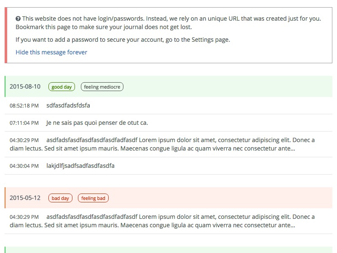This screenshot has width=337, height=253.
Task: Select the 'feeling mediocre' tag
Action: coord(102,87)
